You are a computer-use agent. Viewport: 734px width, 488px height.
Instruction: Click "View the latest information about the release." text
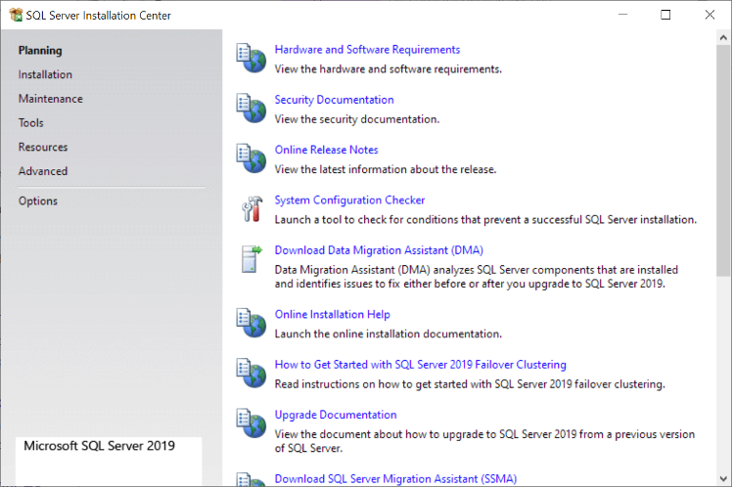386,169
